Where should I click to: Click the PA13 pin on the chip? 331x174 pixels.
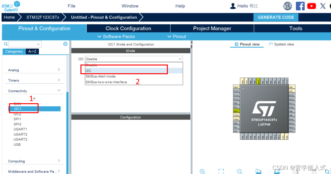point(292,95)
